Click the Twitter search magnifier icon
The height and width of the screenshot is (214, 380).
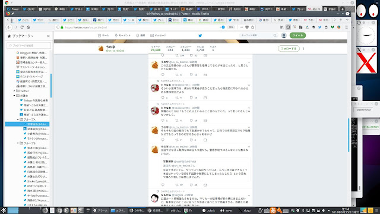click(275, 36)
